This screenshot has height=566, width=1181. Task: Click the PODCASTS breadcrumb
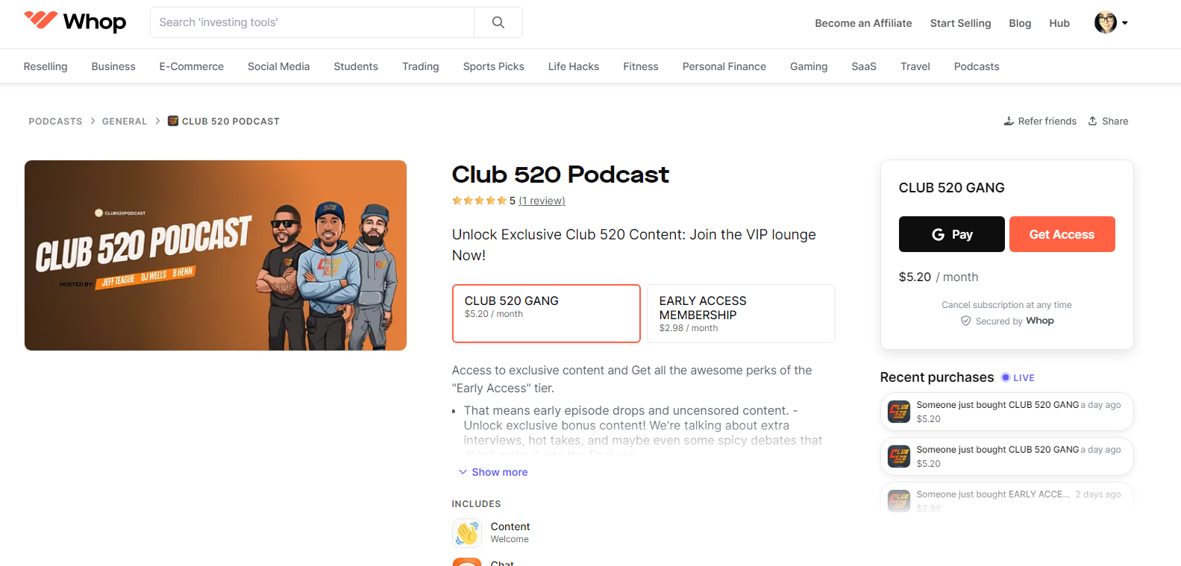pos(55,121)
